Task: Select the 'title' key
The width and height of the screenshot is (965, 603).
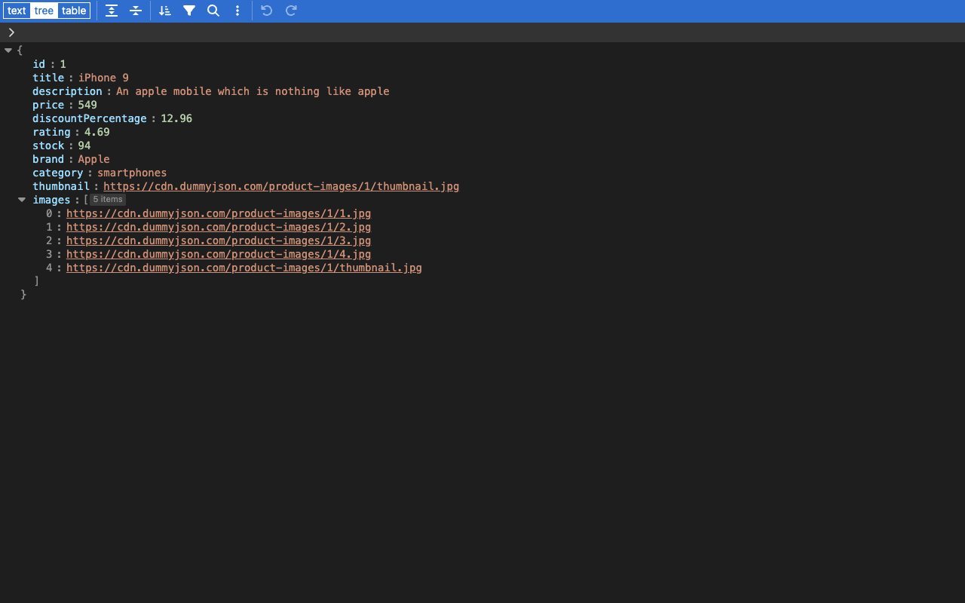Action: (48, 78)
